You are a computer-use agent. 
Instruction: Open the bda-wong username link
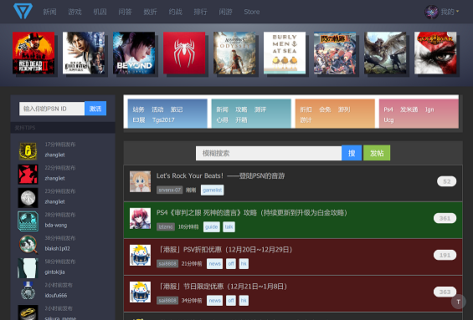coord(56,226)
